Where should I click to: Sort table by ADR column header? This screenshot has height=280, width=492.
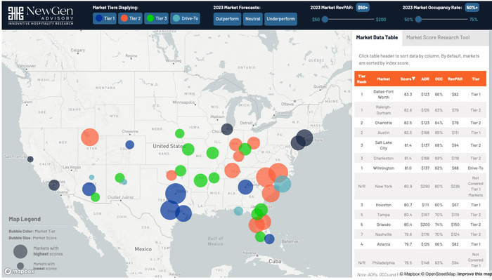coord(425,79)
